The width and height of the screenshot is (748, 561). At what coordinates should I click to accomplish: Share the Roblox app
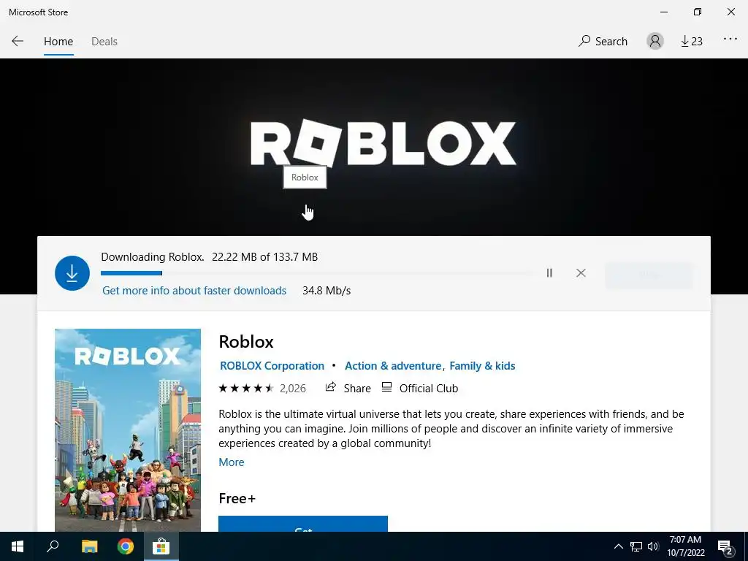click(x=348, y=389)
